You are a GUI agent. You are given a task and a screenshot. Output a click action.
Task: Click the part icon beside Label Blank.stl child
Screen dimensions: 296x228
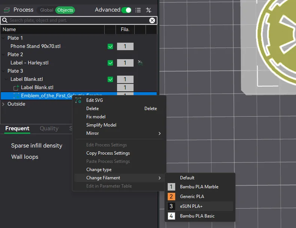(16, 88)
